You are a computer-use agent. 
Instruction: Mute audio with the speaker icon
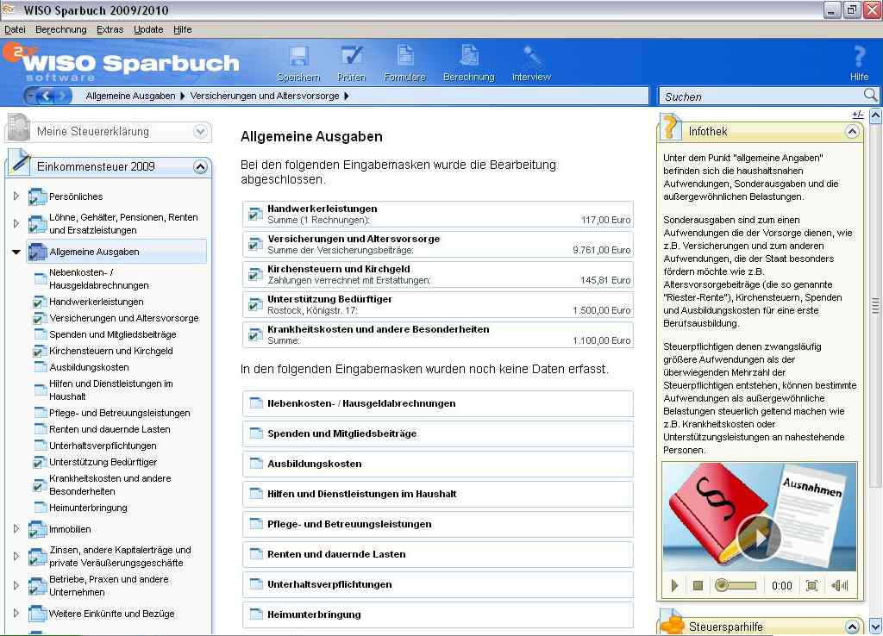click(838, 585)
